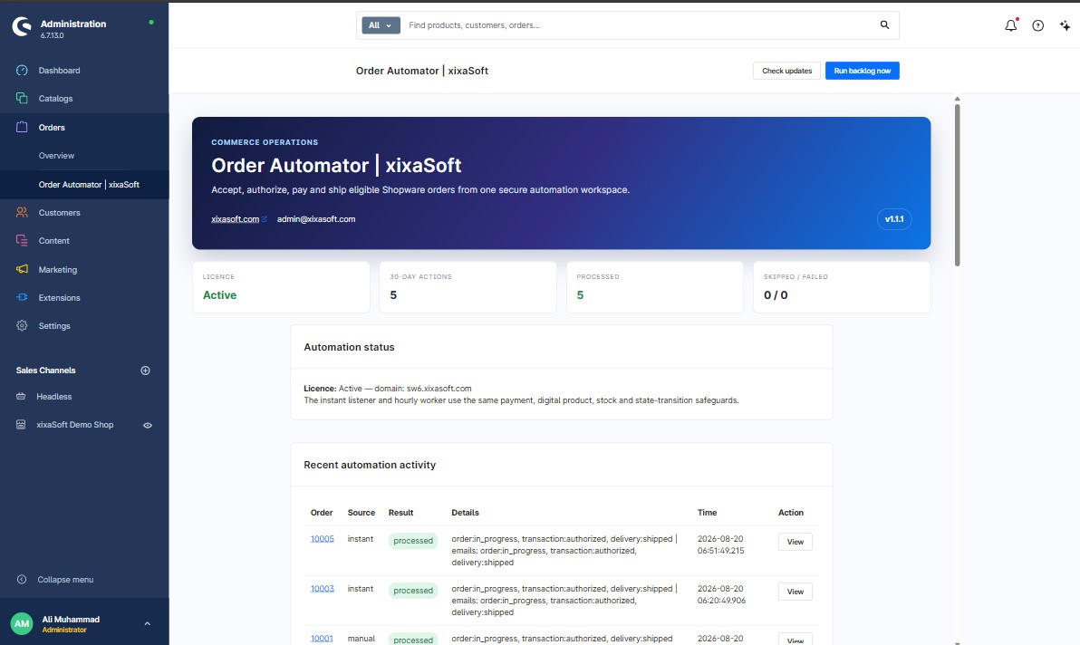Image resolution: width=1080 pixels, height=645 pixels.
Task: Click the Marketing megaphone icon
Action: click(x=22, y=269)
